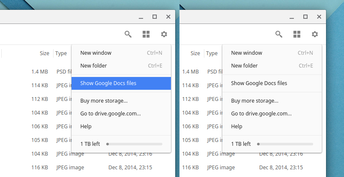This screenshot has height=177, width=344.
Task: Open search in the right Files window
Action: (x=278, y=34)
